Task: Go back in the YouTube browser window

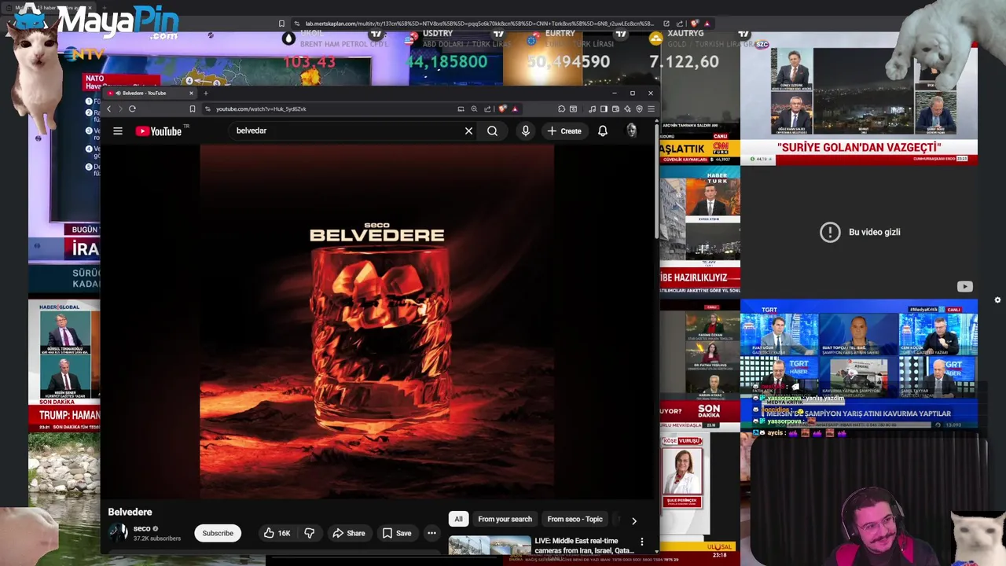Action: (109, 108)
